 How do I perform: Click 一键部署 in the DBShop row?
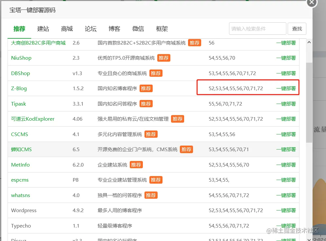click(286, 73)
